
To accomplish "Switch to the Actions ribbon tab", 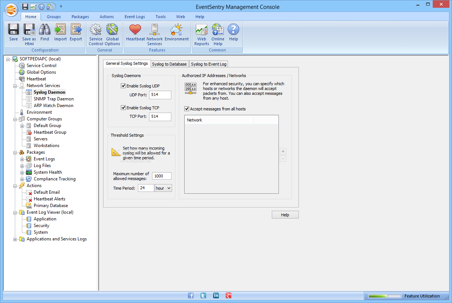I will click(x=107, y=17).
